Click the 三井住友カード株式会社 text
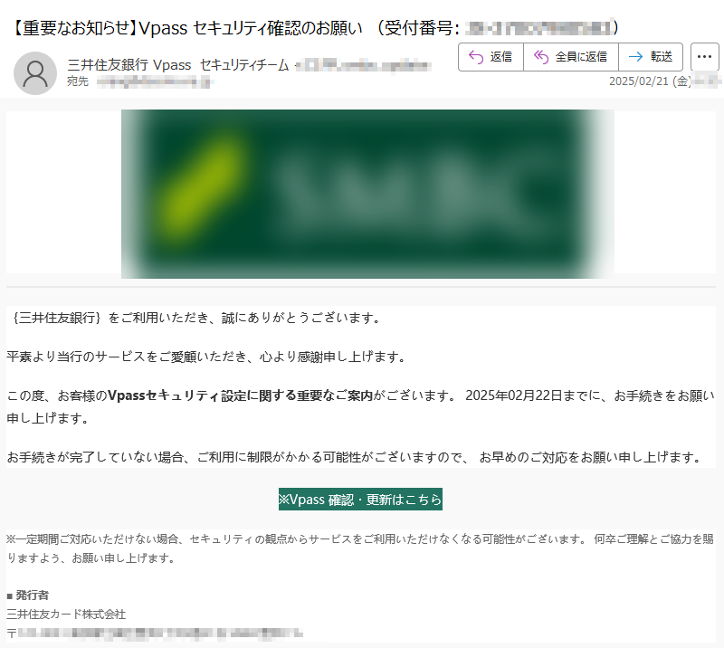The width and height of the screenshot is (724, 648). click(66, 615)
